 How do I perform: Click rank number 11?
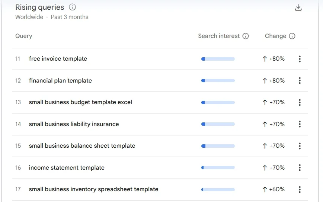pyautogui.click(x=18, y=59)
